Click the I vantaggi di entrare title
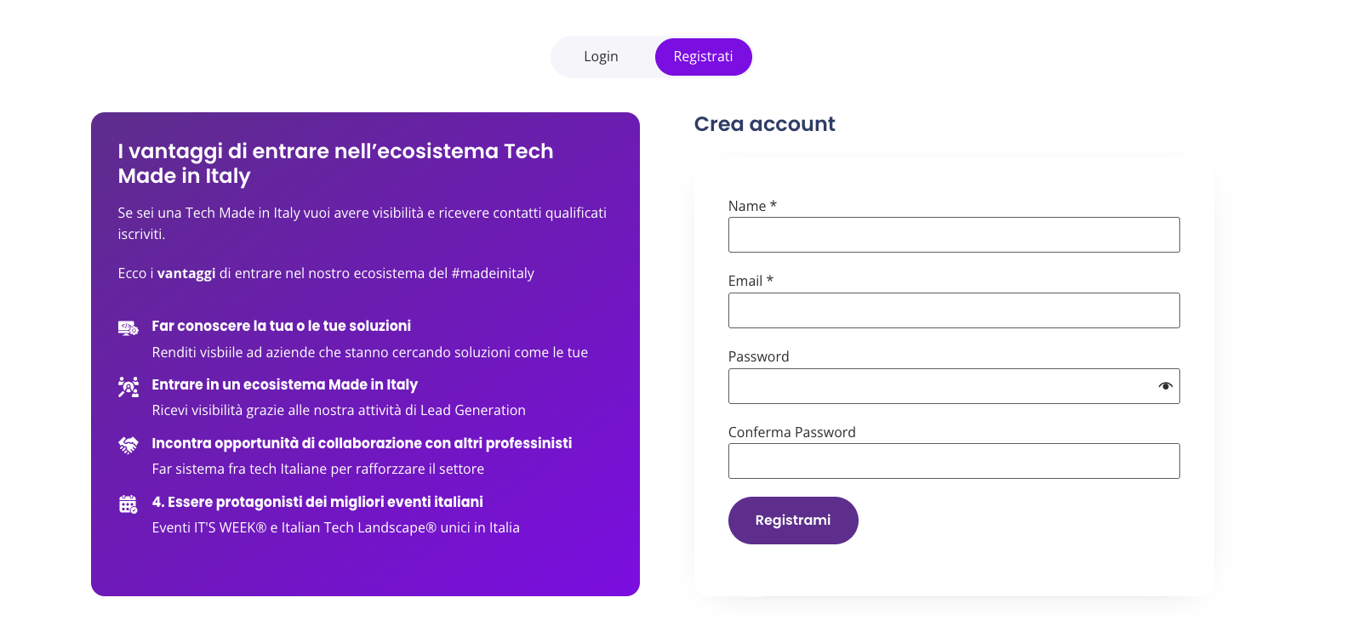1347x626 pixels. (x=336, y=163)
